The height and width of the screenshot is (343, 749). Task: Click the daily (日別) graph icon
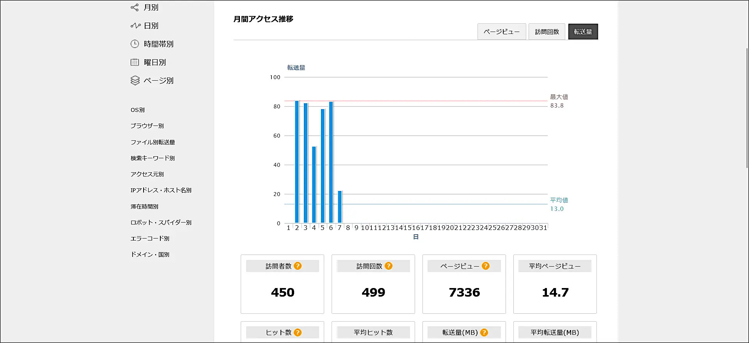[135, 26]
